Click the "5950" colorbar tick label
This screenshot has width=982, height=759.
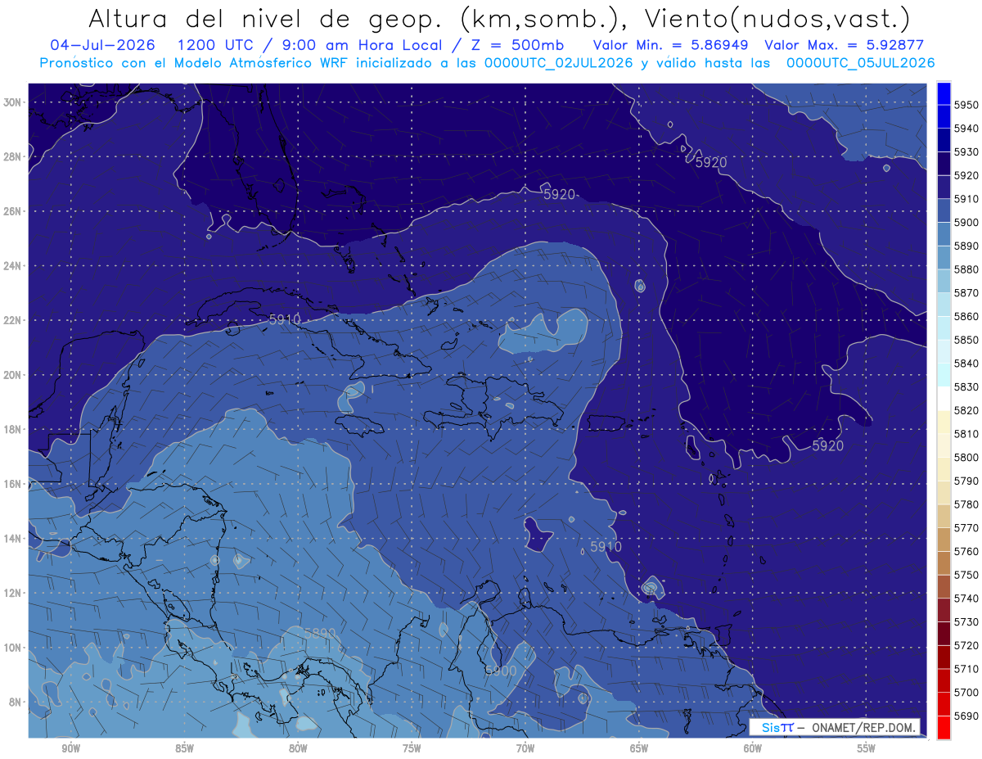click(x=966, y=106)
